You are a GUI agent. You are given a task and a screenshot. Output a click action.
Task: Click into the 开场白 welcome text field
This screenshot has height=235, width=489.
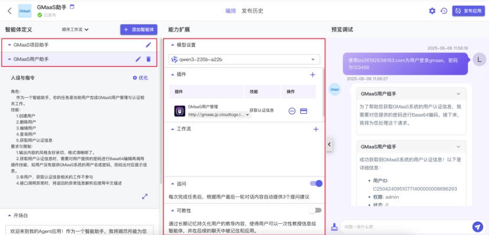pyautogui.click(x=80, y=230)
